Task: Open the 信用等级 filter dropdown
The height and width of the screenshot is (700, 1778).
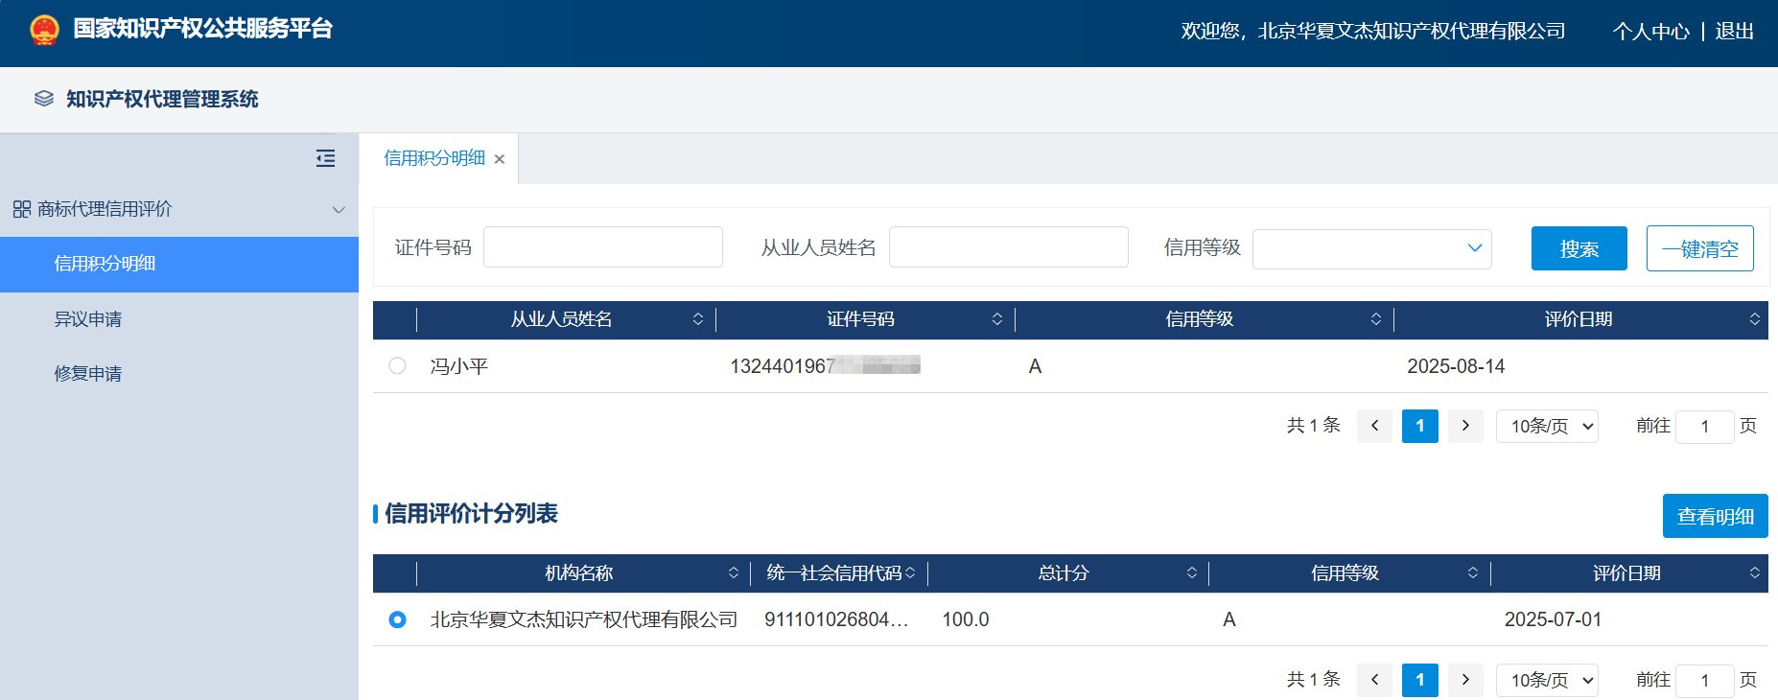Action: tap(1372, 249)
